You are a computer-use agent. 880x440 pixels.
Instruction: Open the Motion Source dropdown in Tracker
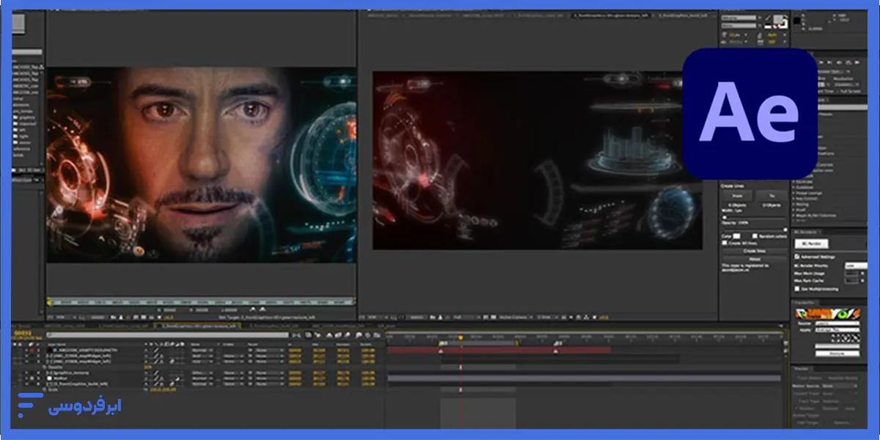(x=839, y=386)
